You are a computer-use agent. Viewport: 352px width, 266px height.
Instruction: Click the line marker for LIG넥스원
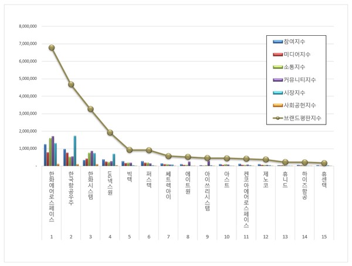click(110, 133)
